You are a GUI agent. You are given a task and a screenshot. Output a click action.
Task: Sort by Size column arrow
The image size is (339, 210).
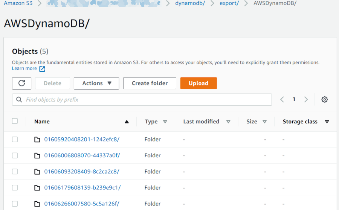point(264,122)
